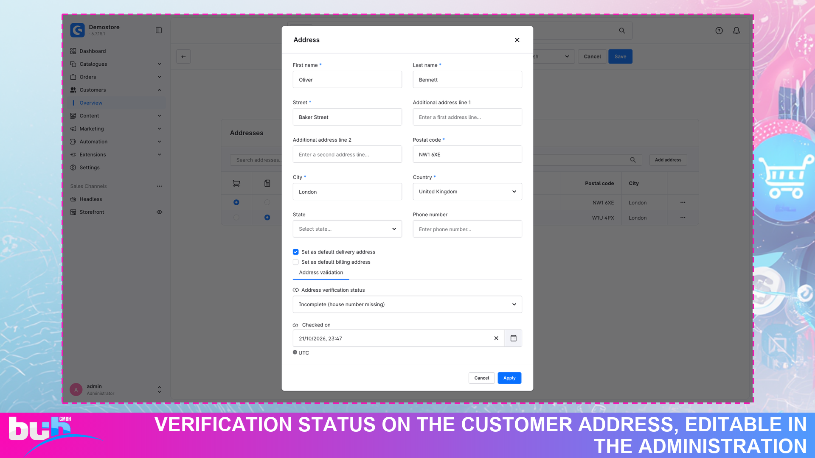Open Sales Channels more options icon
The width and height of the screenshot is (815, 458).
tap(160, 186)
